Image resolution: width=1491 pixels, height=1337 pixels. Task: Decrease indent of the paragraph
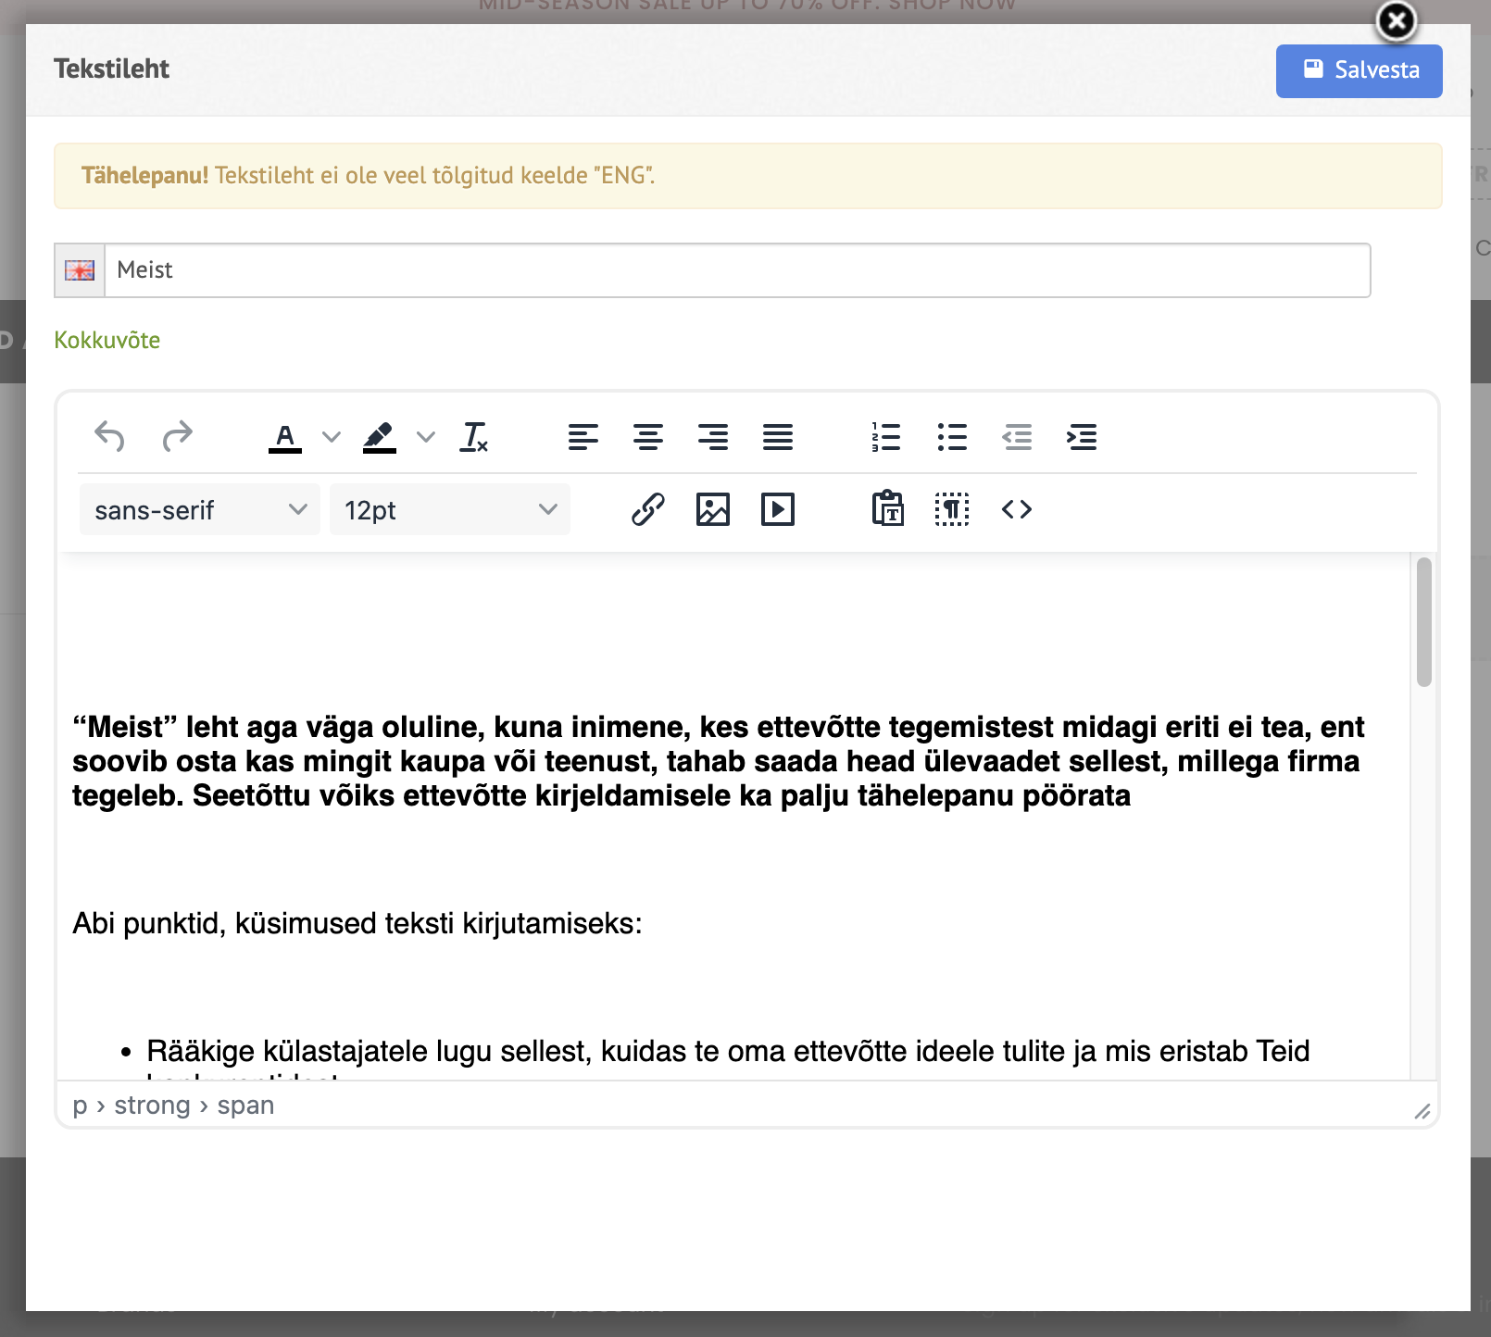pos(1017,436)
